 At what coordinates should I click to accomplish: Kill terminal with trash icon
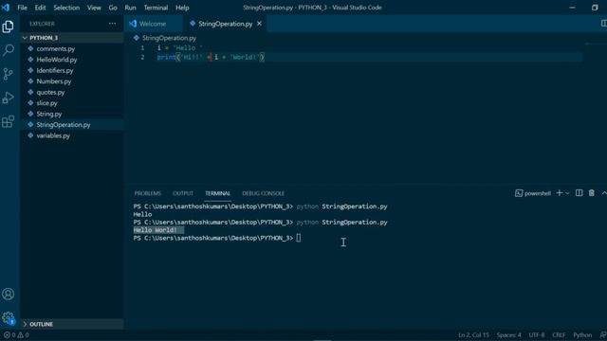click(x=592, y=193)
